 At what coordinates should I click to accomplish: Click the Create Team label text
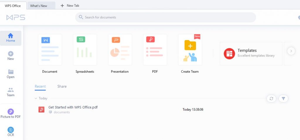(190, 72)
